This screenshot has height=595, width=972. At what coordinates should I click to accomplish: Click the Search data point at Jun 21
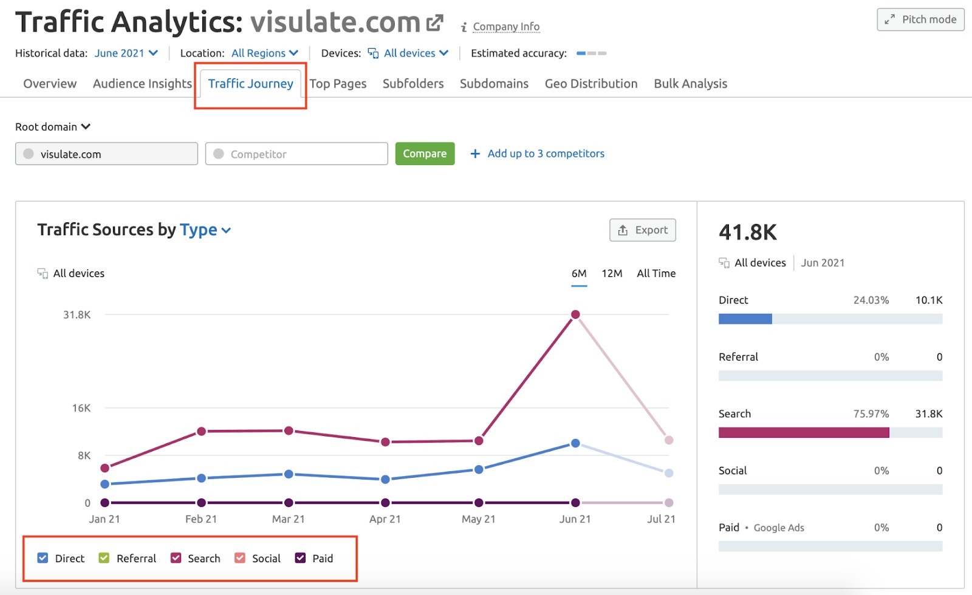(x=575, y=314)
